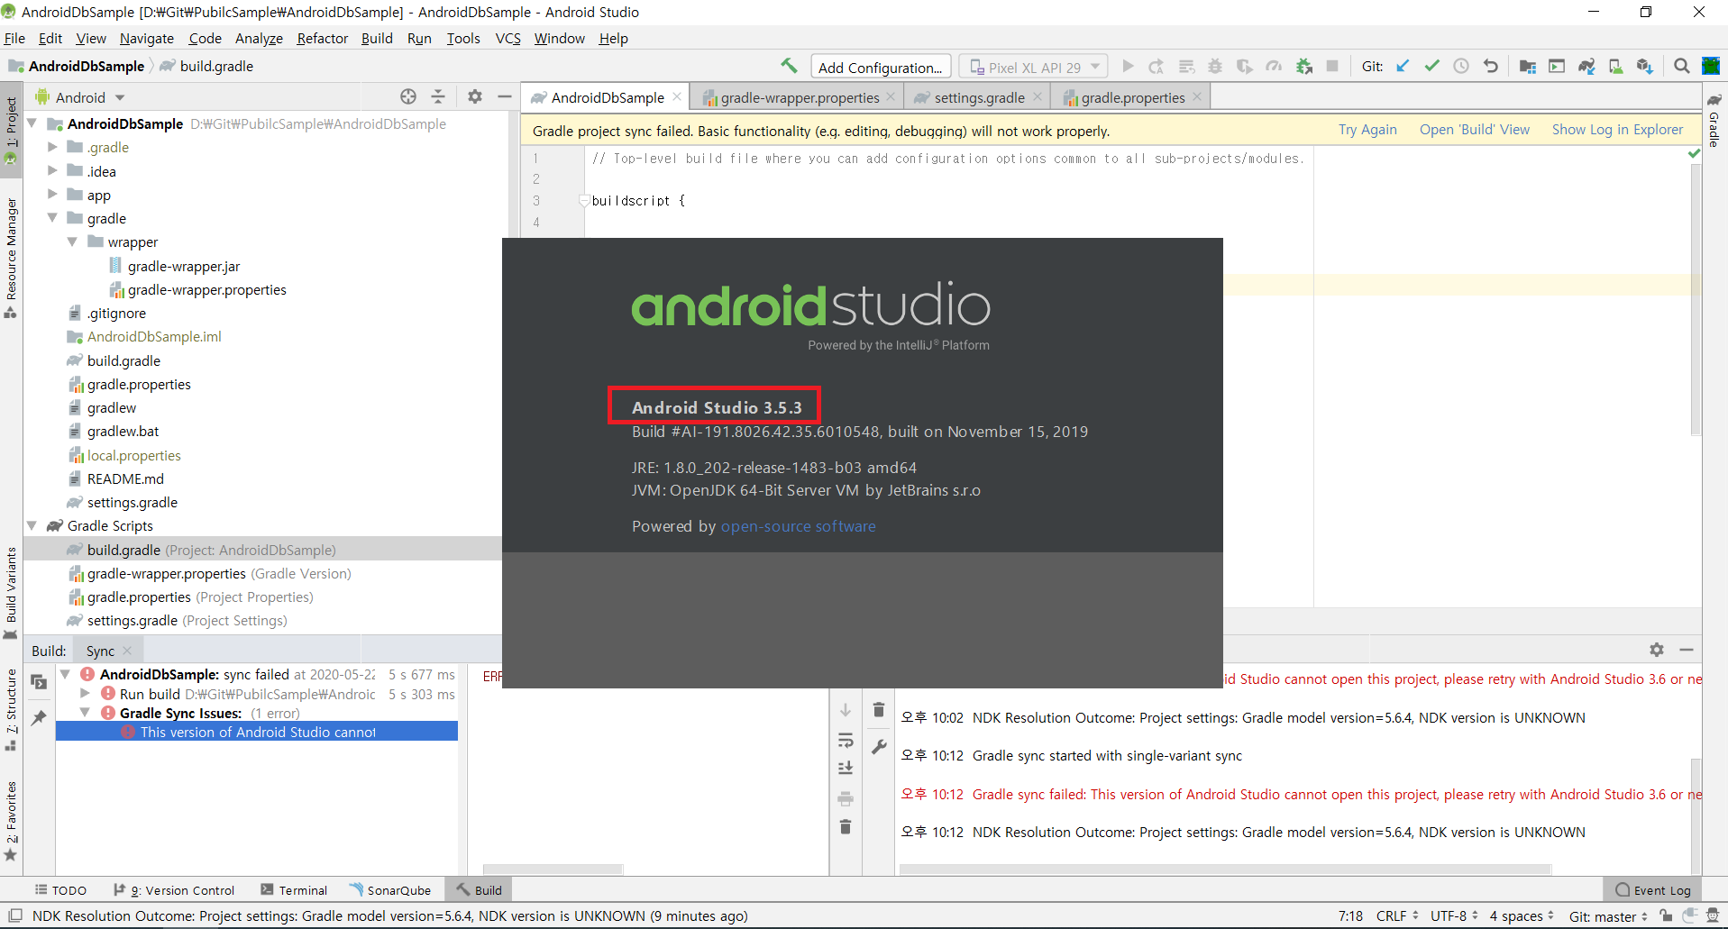Toggle the 2: Favorites side panel tab
The width and height of the screenshot is (1728, 929).
tap(11, 819)
